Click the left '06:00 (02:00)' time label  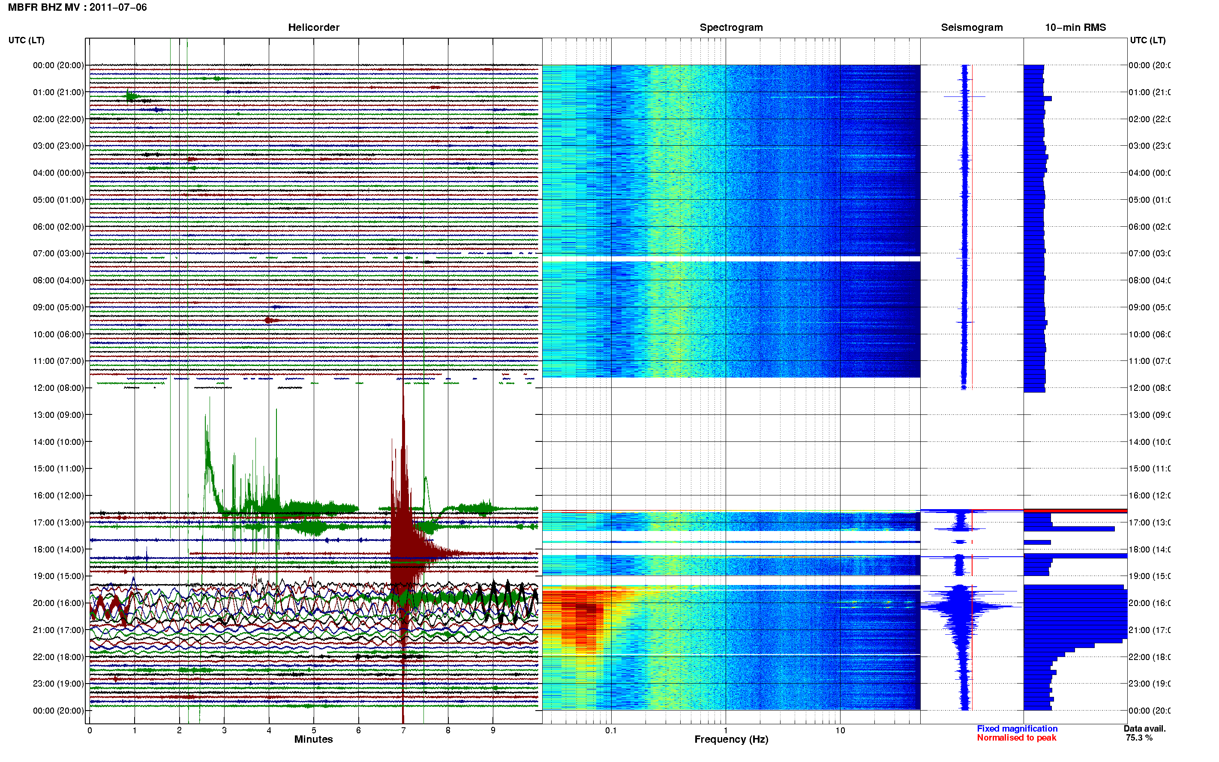tap(58, 227)
